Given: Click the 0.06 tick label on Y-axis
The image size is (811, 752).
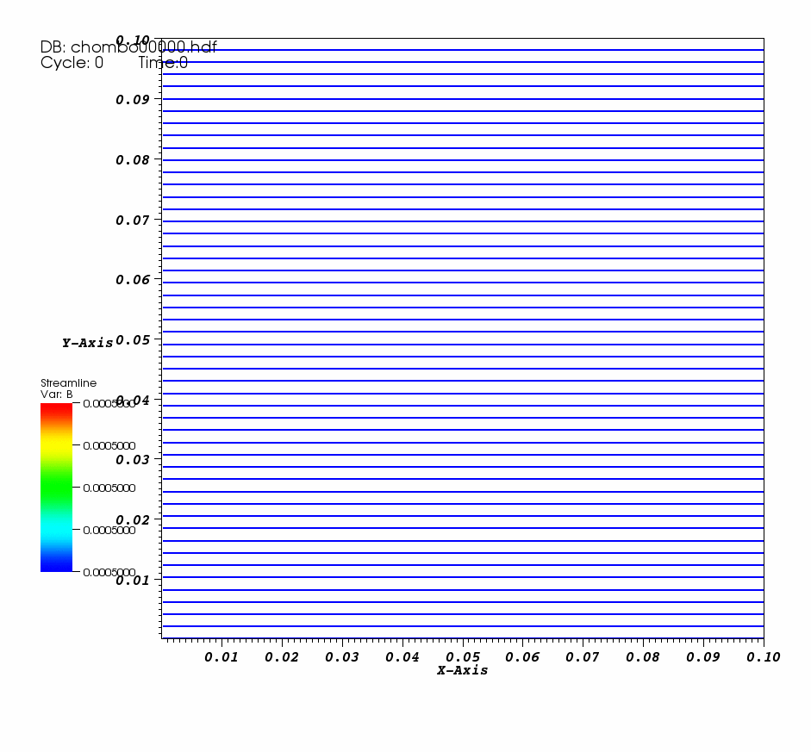Looking at the screenshot, I should (133, 280).
